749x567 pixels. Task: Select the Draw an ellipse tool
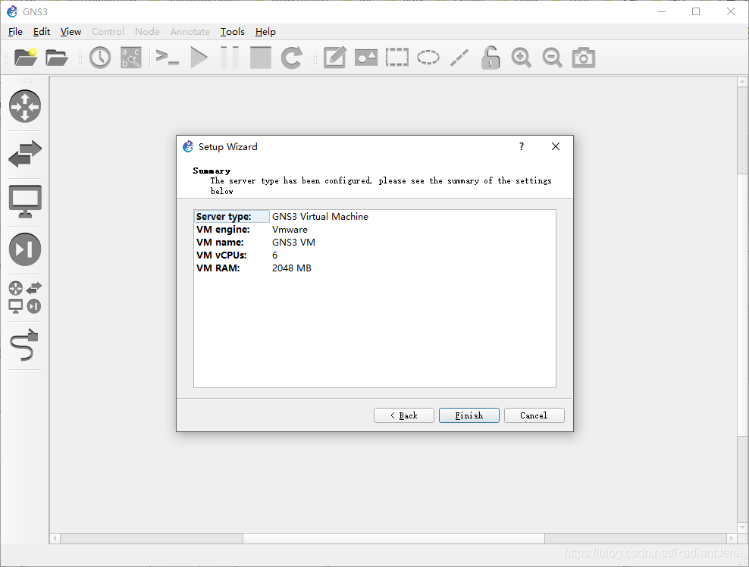[428, 58]
